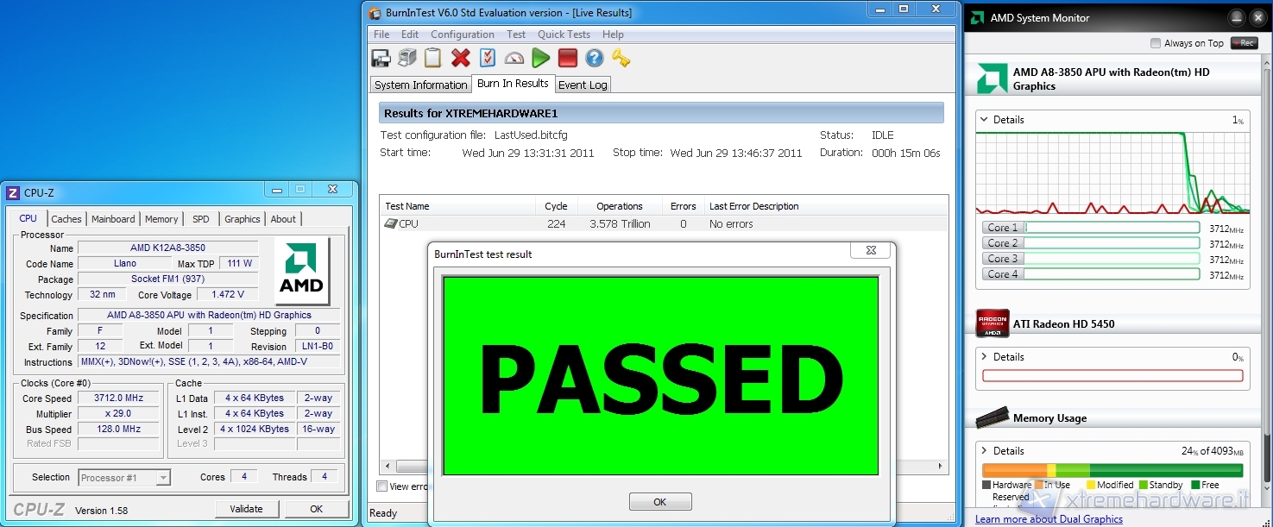Open the Processor #1 selection dropdown
The width and height of the screenshot is (1273, 527).
point(124,477)
